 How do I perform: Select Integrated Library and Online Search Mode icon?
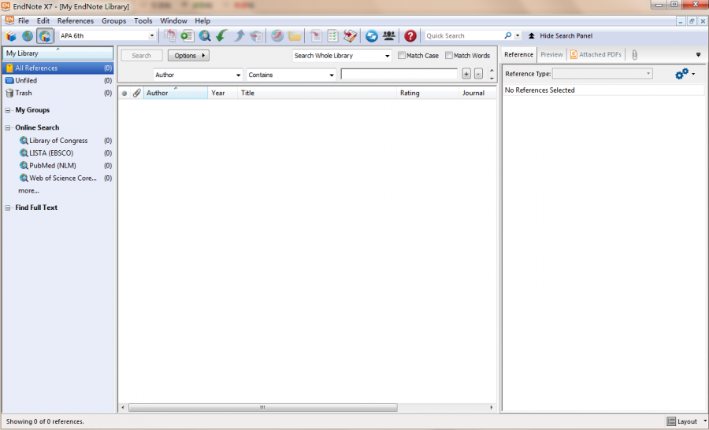(x=45, y=35)
